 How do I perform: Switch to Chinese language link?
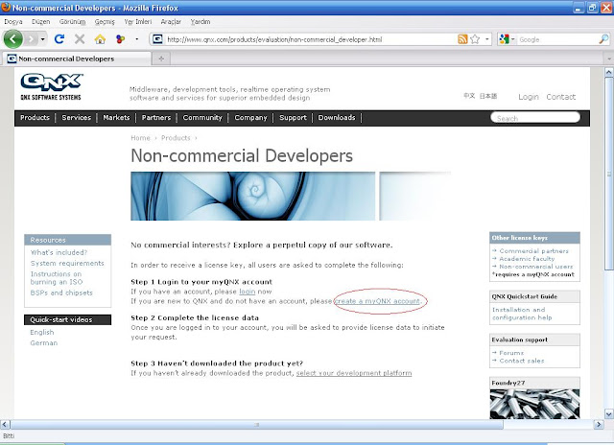point(469,96)
